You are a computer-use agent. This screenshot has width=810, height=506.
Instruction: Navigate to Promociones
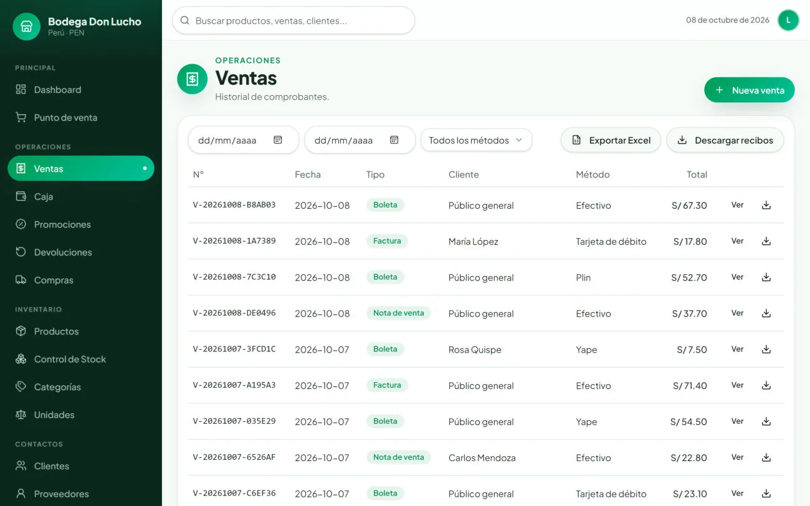tap(81, 224)
